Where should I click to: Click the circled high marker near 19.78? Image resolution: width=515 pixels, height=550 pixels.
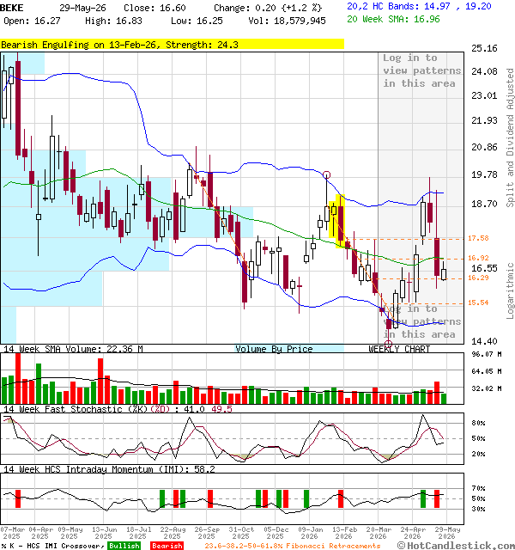(x=326, y=174)
